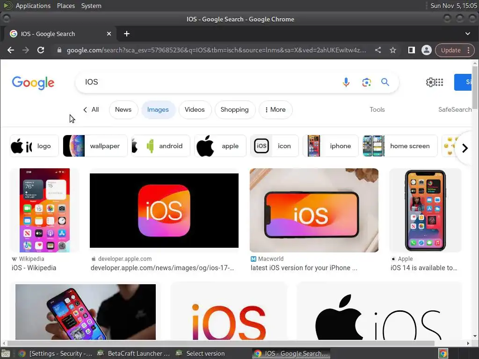The image size is (479, 359).
Task: Filter images by logo chip
Action: [34, 146]
